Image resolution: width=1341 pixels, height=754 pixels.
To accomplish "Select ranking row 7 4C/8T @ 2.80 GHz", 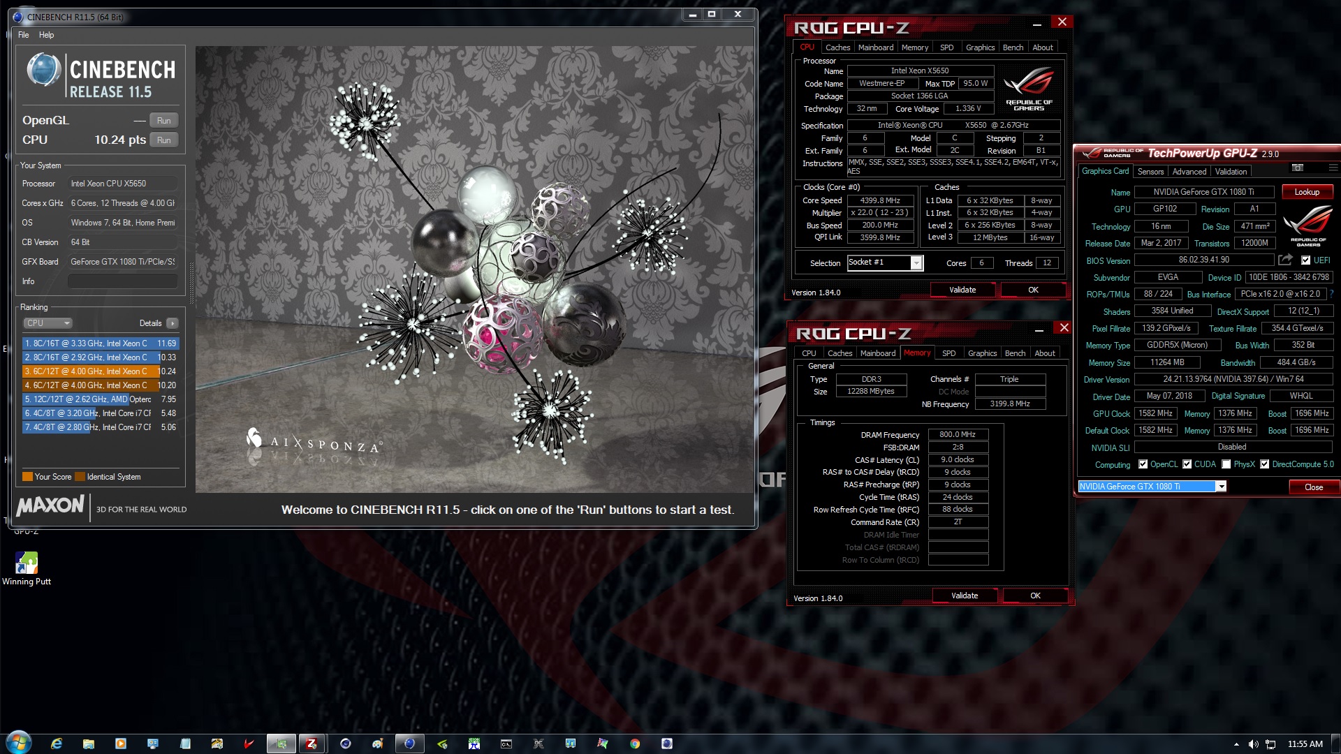I will [101, 427].
